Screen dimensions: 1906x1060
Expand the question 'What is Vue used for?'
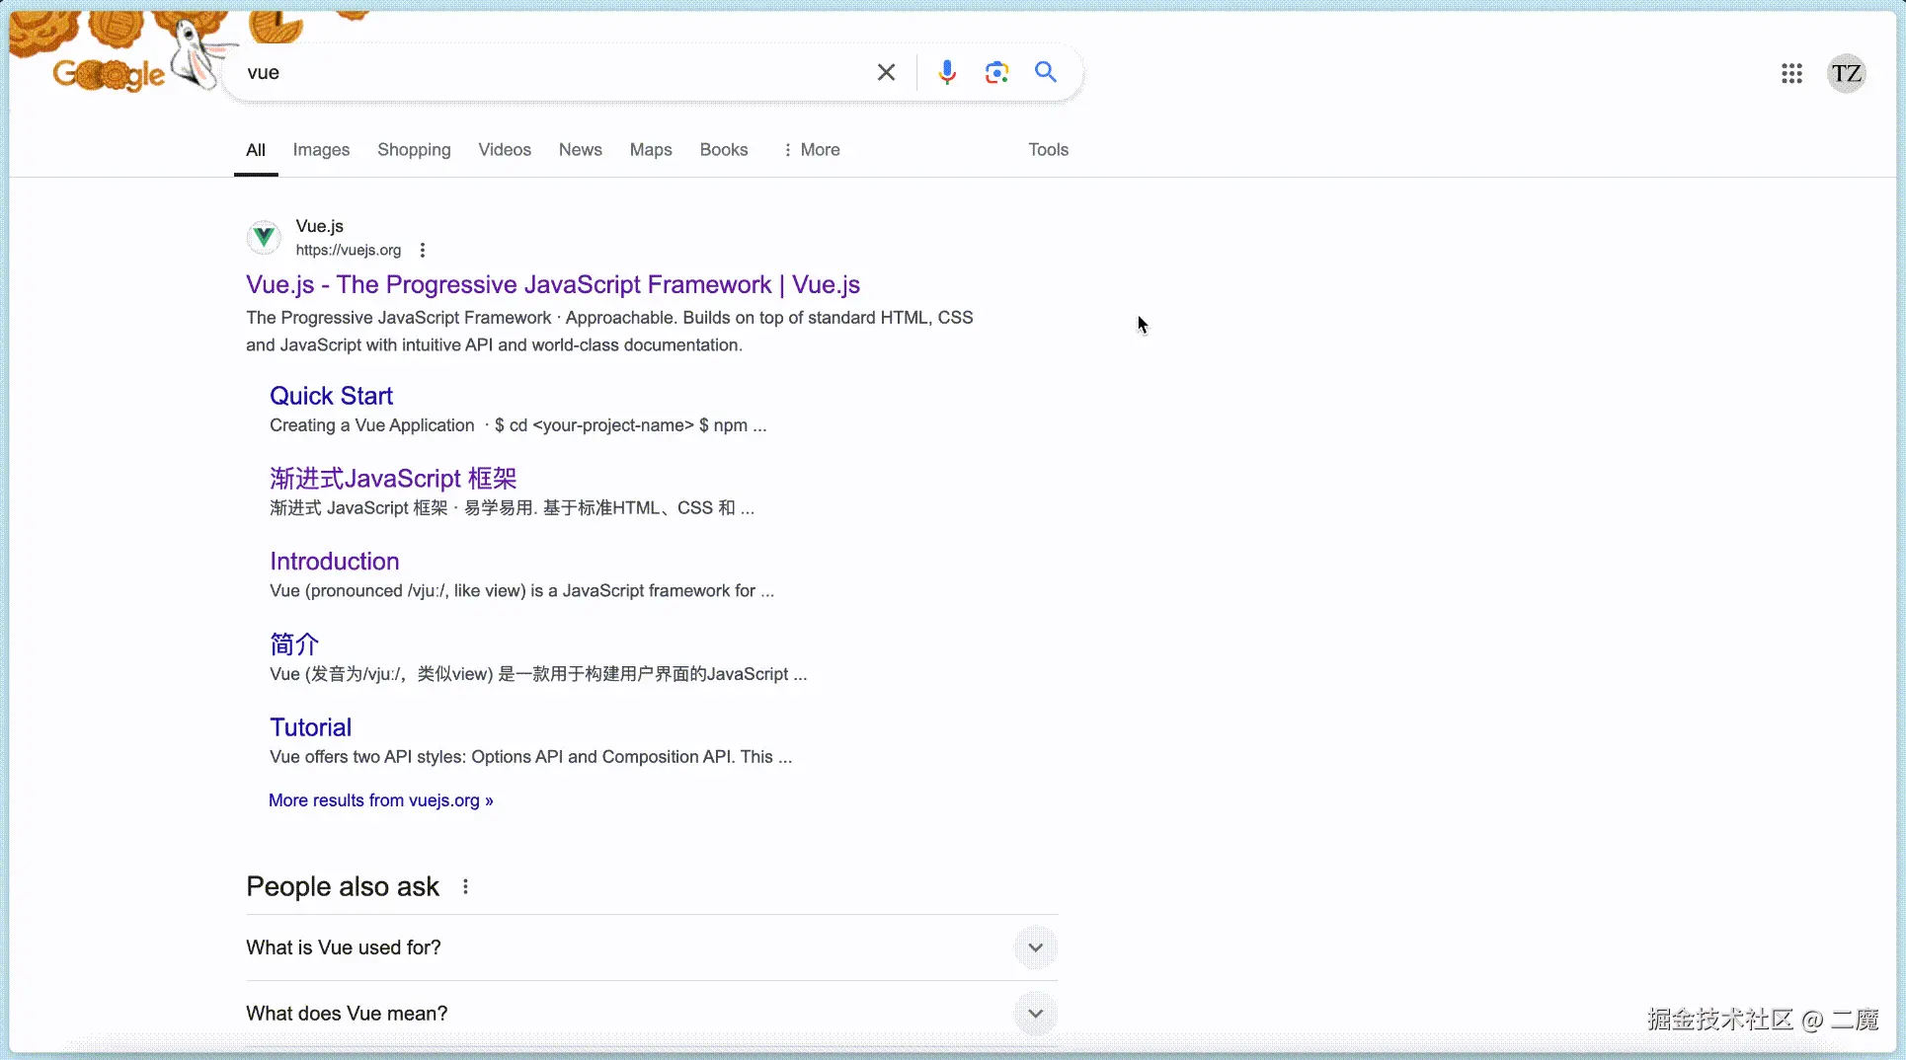[x=1034, y=946]
